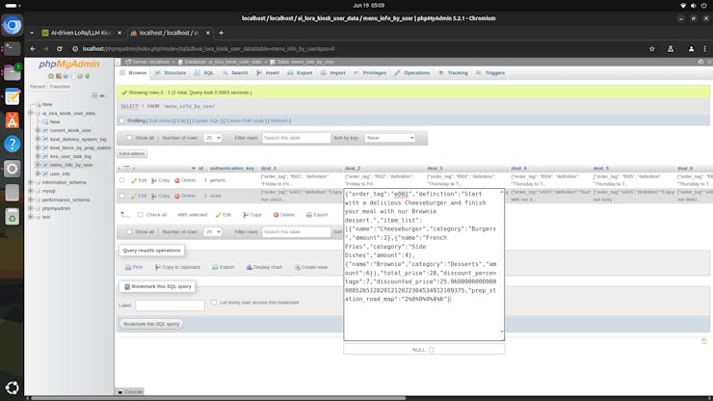Open the Operations tab

click(412, 72)
